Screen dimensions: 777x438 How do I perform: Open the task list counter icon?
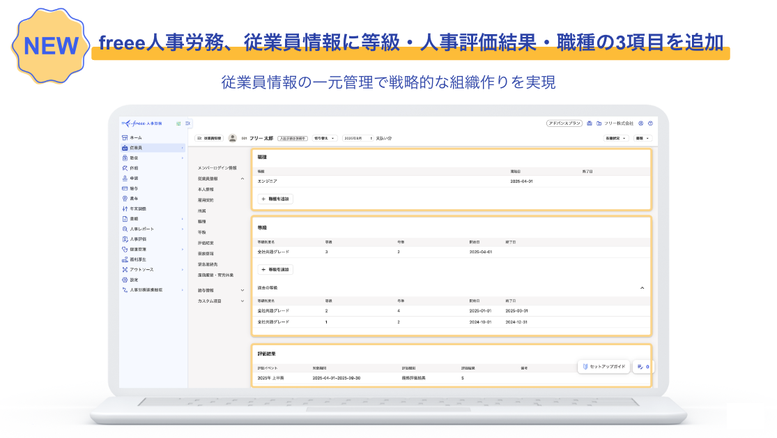[x=643, y=366]
